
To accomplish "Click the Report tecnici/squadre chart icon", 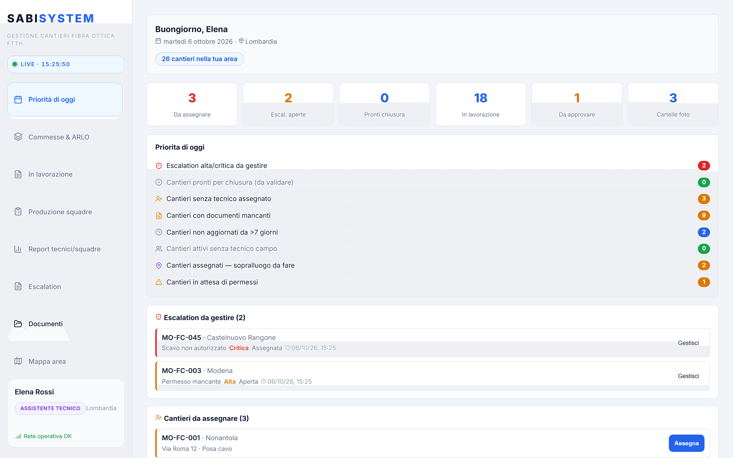I will tap(18, 249).
